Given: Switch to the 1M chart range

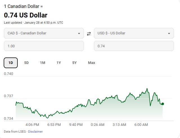Looking at the screenshot, I should (42, 63).
